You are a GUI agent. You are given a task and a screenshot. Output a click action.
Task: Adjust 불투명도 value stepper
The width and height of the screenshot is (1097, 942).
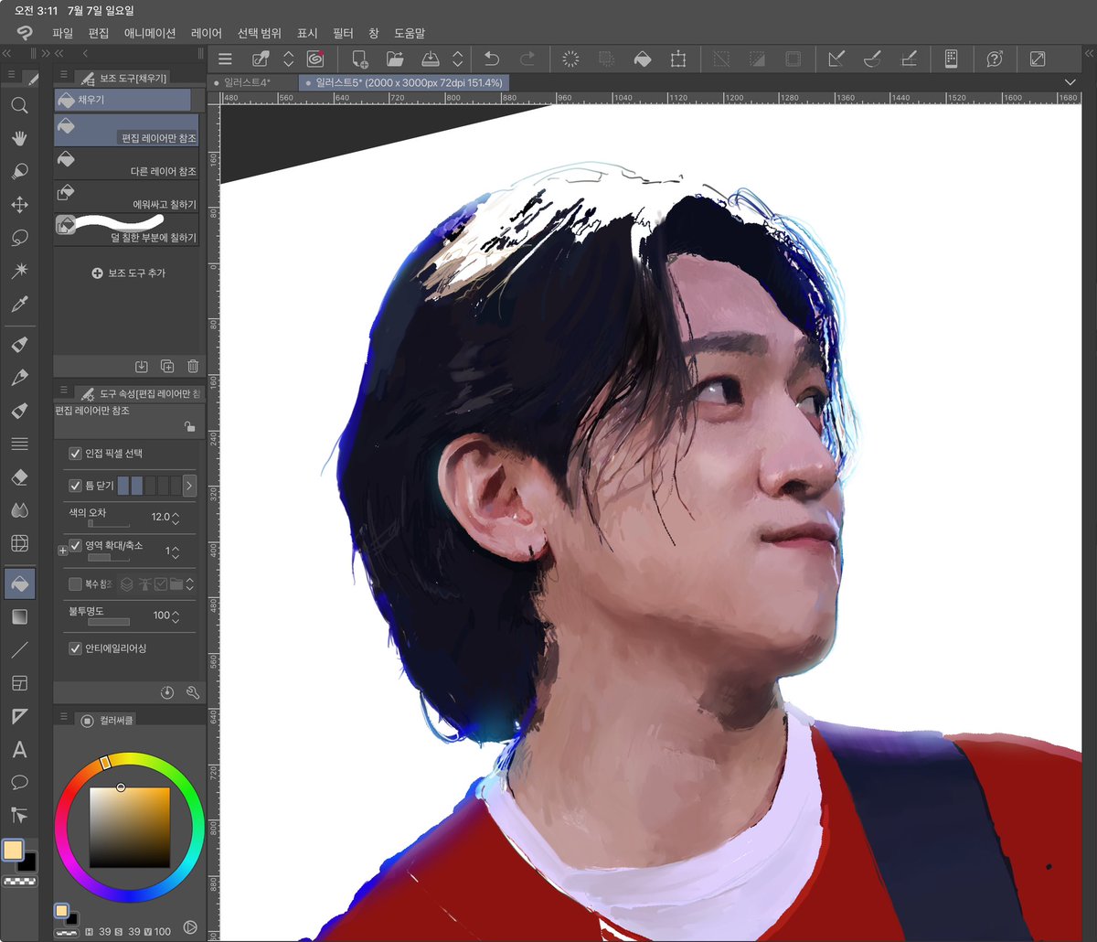176,616
